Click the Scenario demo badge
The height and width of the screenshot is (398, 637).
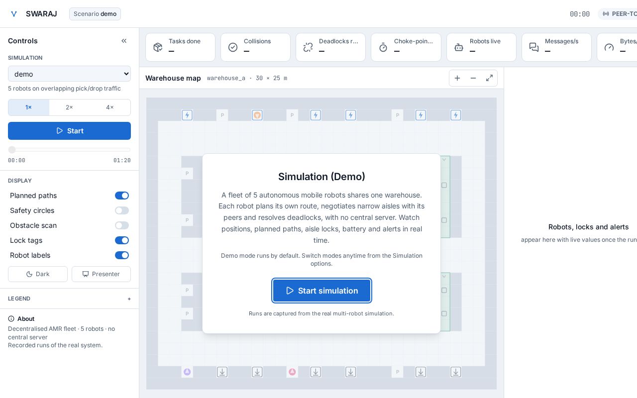[95, 14]
